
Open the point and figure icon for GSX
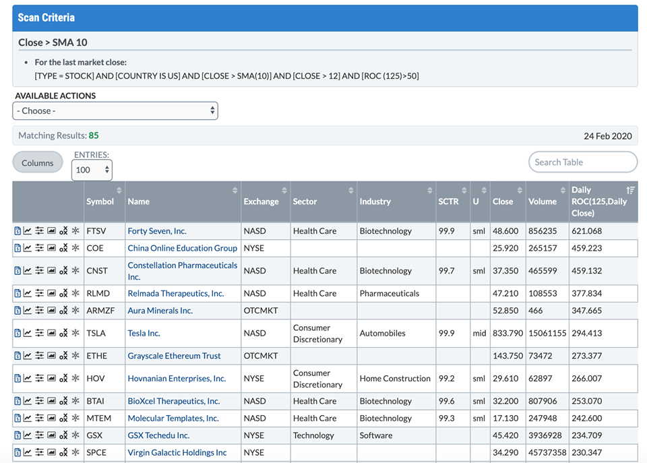pyautogui.click(x=63, y=435)
